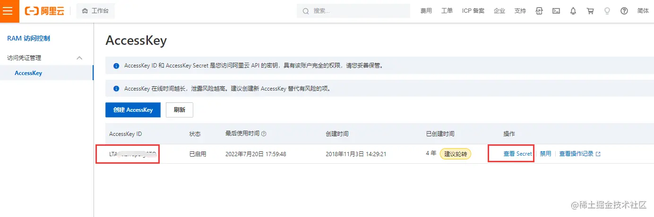Viewport: 654px width, 217px height.
Task: Click the 创建时间 column header
Action: click(337, 134)
